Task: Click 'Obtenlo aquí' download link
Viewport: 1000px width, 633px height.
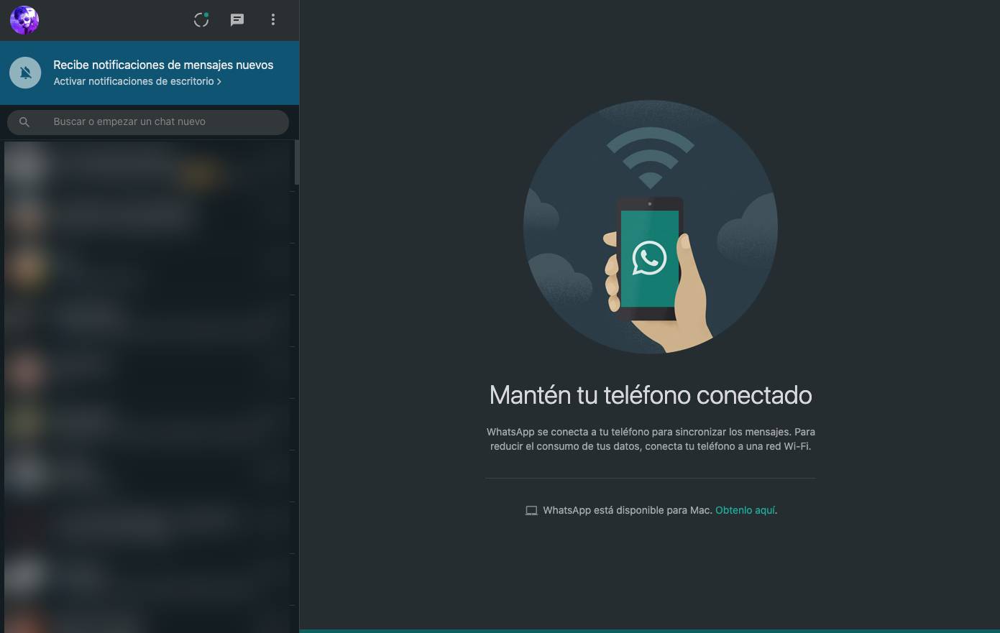Action: tap(745, 510)
